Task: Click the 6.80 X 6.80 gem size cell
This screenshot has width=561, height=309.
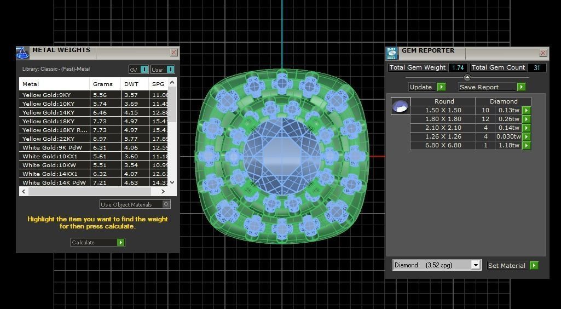Action: [443, 145]
